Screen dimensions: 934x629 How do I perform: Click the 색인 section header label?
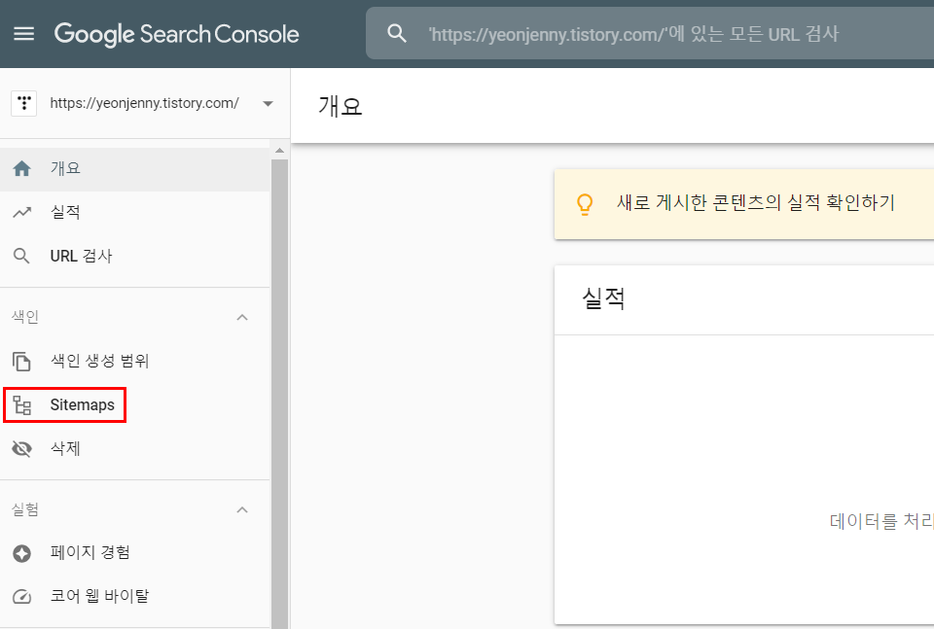coord(25,317)
